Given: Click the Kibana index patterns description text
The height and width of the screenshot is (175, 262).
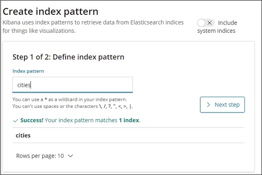Looking at the screenshot, I should (x=93, y=22).
